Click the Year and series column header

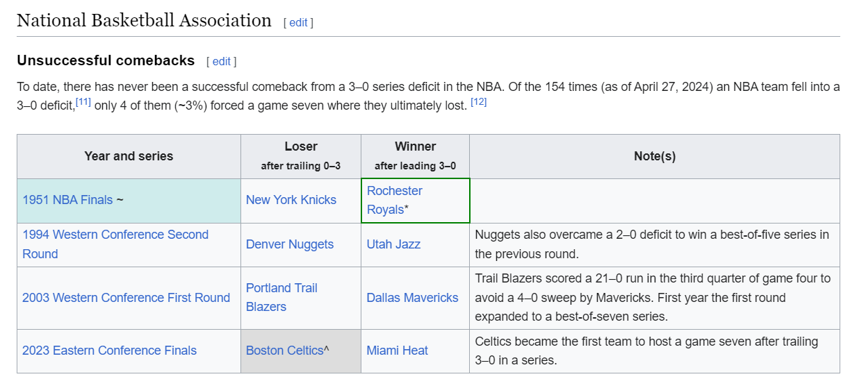tap(129, 156)
